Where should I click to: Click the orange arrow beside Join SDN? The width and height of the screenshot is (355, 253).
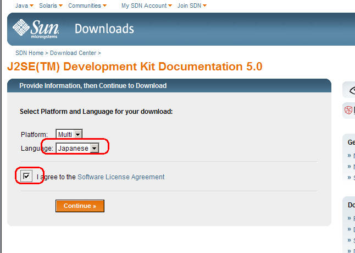pyautogui.click(x=205, y=6)
